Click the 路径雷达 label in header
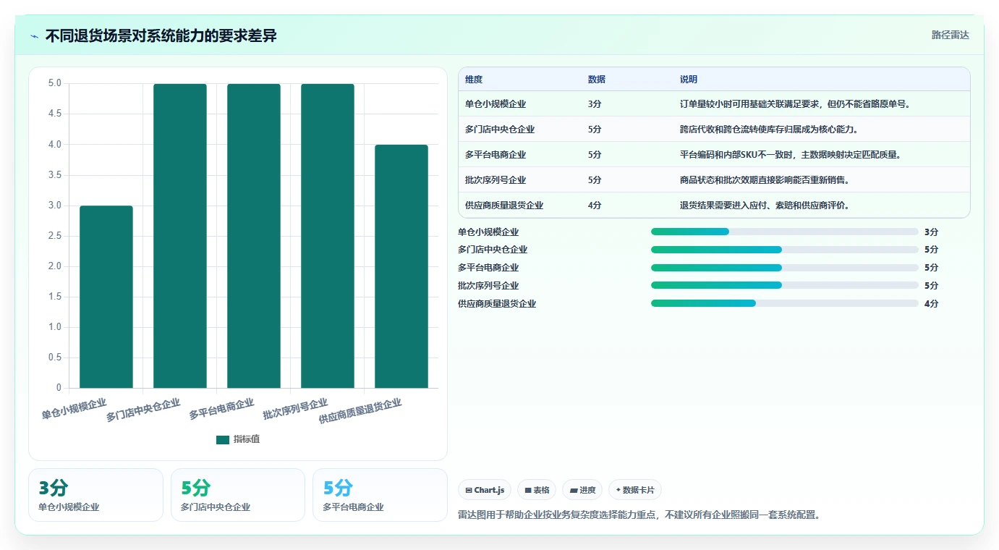Viewport: 999px width, 550px height. coord(950,35)
